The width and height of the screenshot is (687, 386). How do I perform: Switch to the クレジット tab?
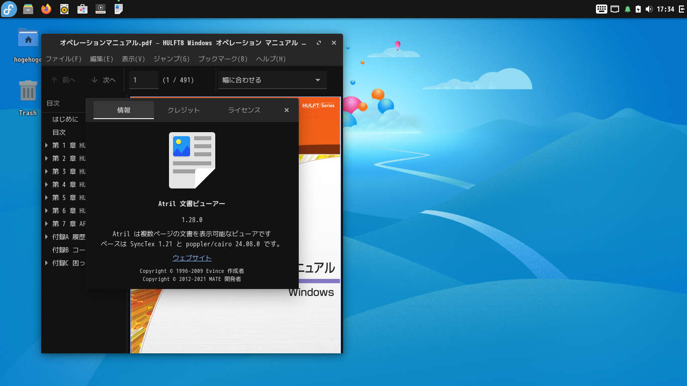point(184,110)
